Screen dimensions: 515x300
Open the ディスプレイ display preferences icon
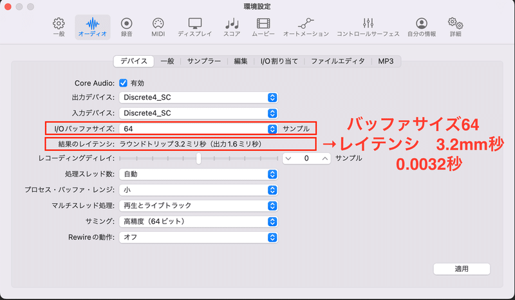195,27
